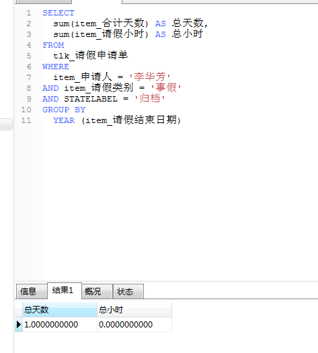The height and width of the screenshot is (353, 318).
Task: Select the 0.0000000000 result cell
Action: click(134, 324)
